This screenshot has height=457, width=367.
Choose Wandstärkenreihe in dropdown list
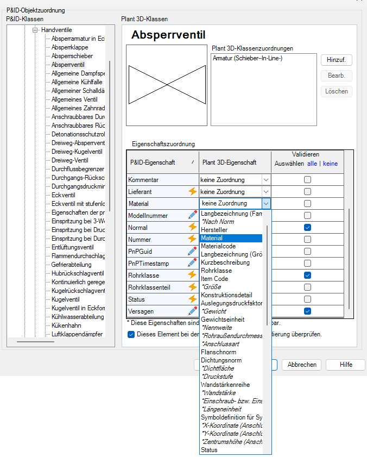pos(231,385)
